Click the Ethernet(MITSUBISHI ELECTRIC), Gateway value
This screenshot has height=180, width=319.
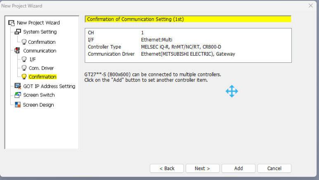click(188, 54)
